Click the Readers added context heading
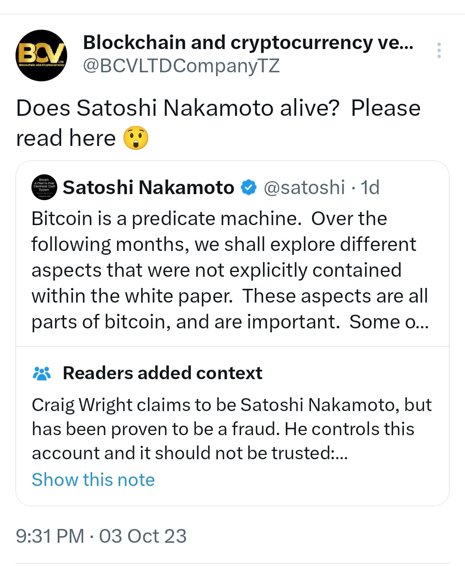 (x=162, y=372)
